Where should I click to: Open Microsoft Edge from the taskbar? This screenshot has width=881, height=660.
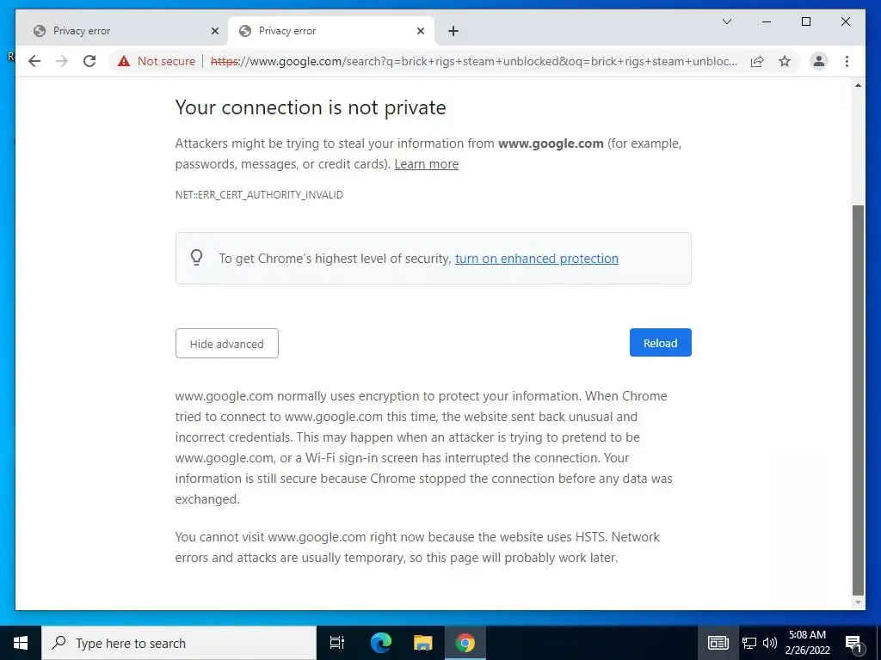tap(381, 643)
